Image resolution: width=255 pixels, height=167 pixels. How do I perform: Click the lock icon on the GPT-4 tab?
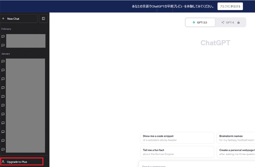tap(238, 22)
